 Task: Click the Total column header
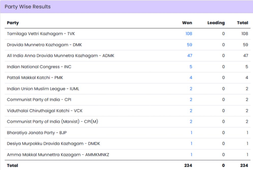243,23
